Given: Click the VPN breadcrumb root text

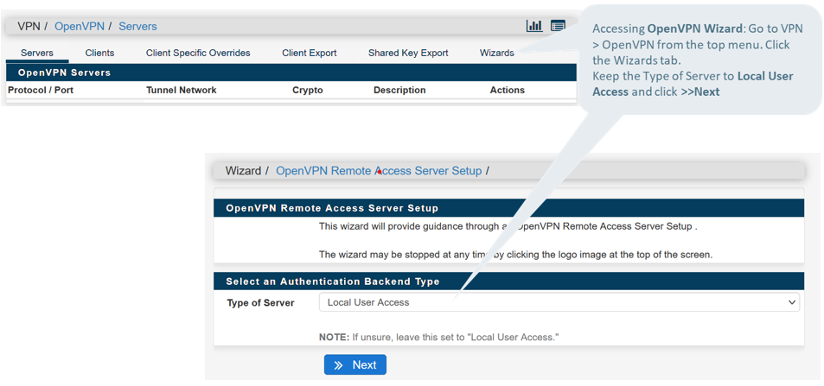Looking at the screenshot, I should [x=29, y=27].
